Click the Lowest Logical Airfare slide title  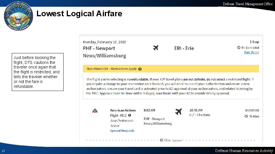[79, 13]
